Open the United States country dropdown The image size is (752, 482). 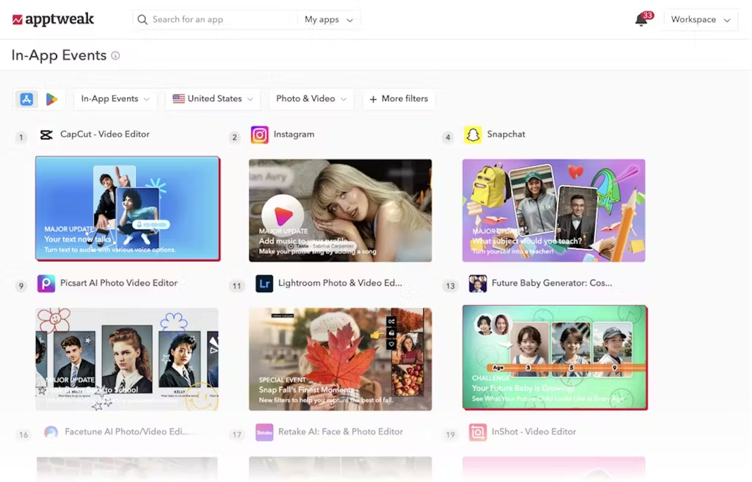tap(213, 99)
